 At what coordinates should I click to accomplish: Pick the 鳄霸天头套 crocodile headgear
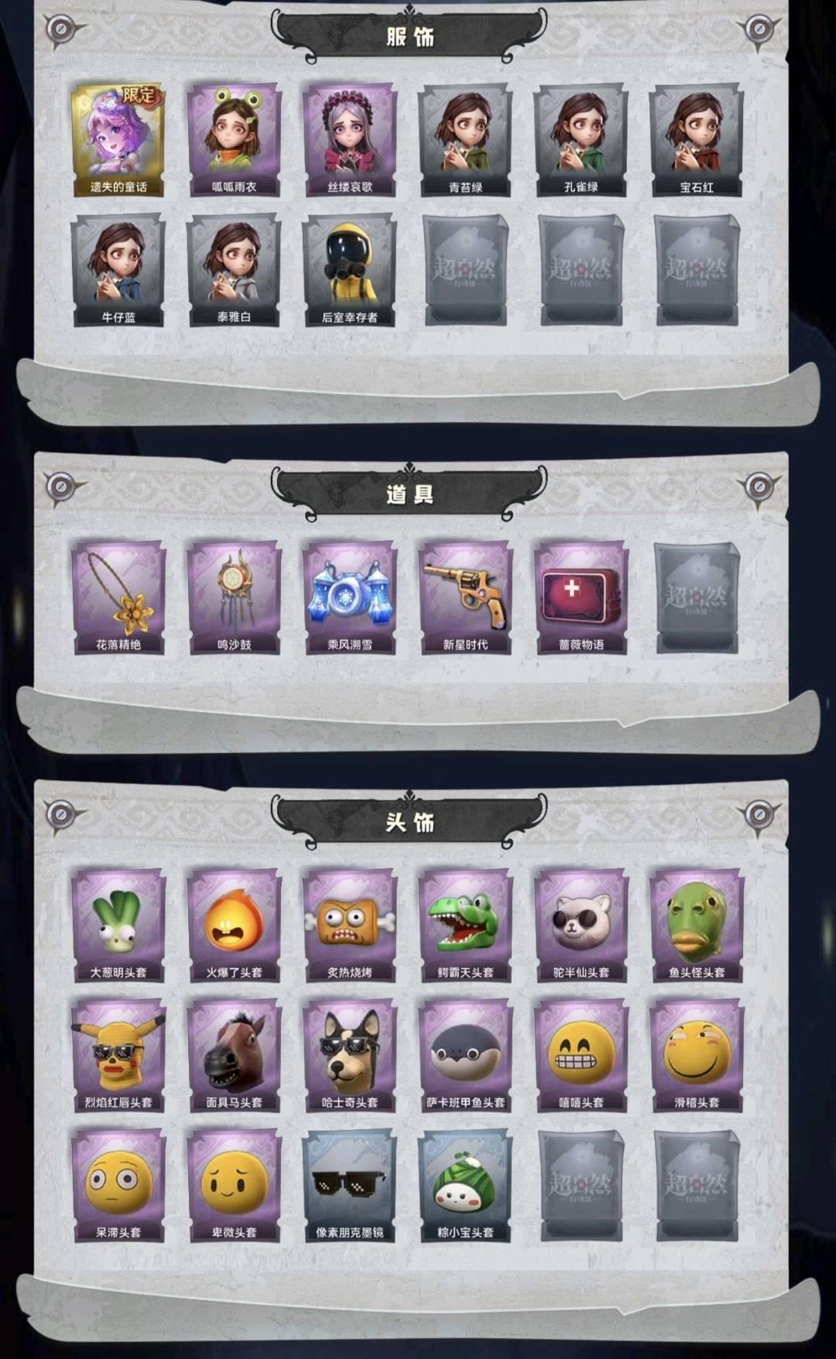pos(465,926)
